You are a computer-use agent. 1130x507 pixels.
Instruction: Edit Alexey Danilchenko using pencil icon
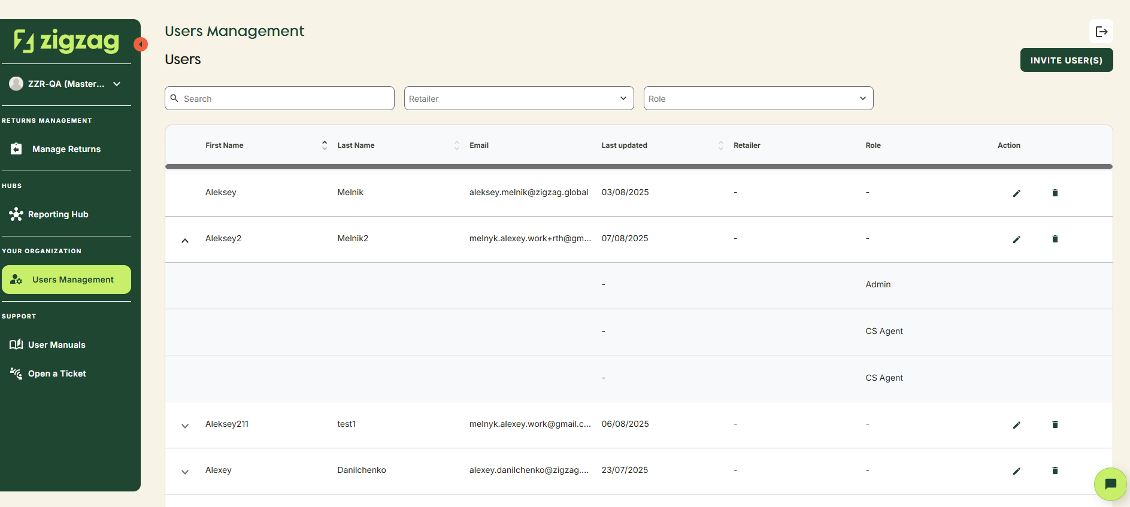pyautogui.click(x=1016, y=470)
